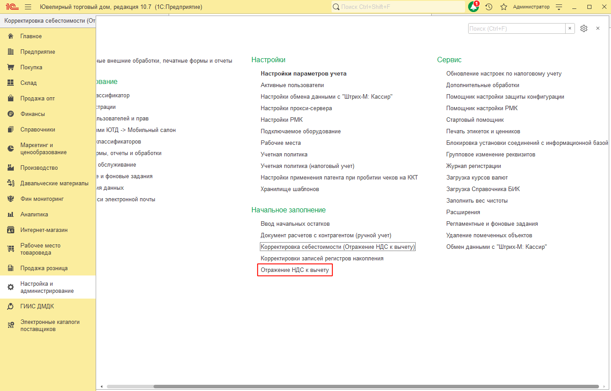Open Корректировка себестоимости (Отражение НДС к вычету)

pyautogui.click(x=338, y=247)
